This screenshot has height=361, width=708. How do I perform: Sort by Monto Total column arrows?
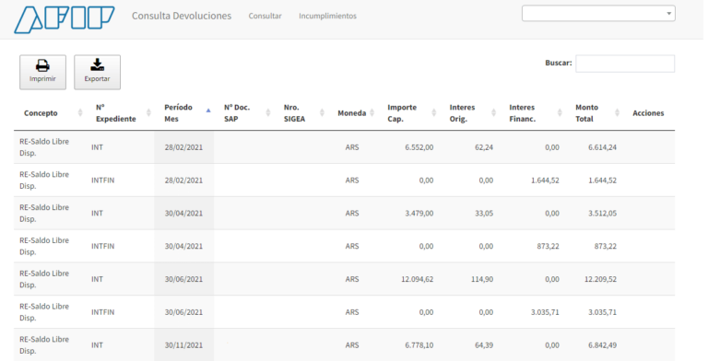pyautogui.click(x=618, y=112)
